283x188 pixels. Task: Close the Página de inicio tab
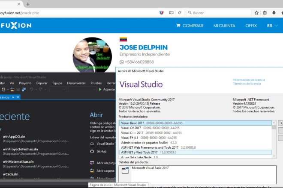[18, 97]
